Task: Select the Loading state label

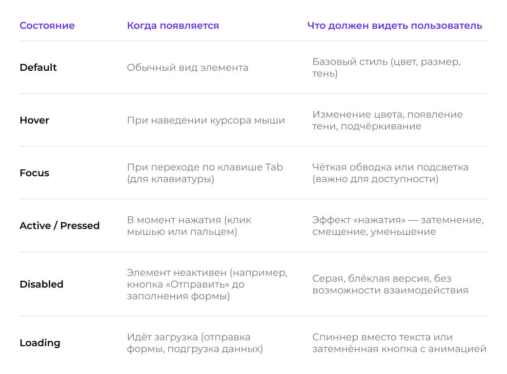Action: click(x=40, y=343)
